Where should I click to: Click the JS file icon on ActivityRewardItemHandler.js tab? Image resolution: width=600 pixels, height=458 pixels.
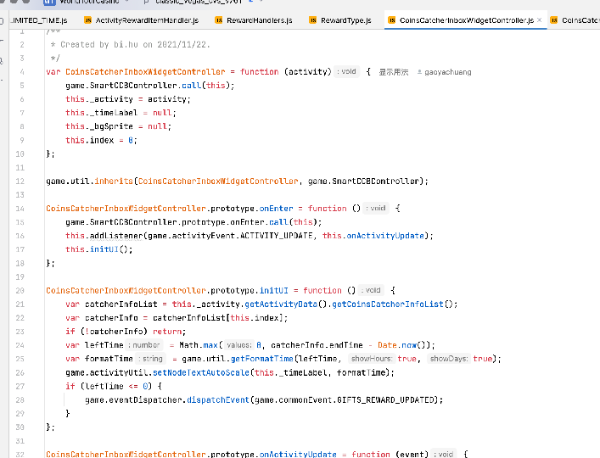(x=87, y=20)
